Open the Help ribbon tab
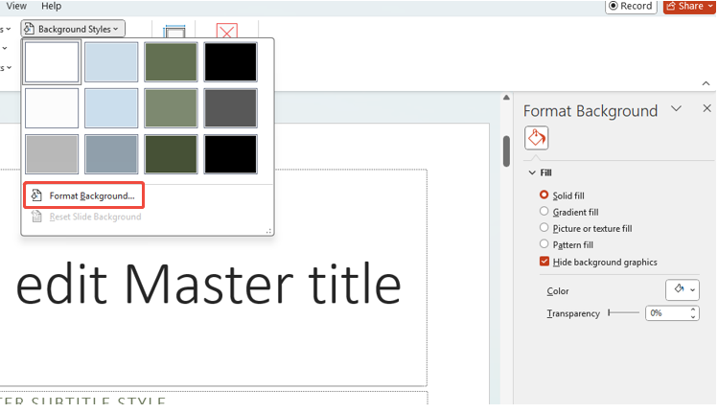This screenshot has width=718, height=413. coord(52,6)
